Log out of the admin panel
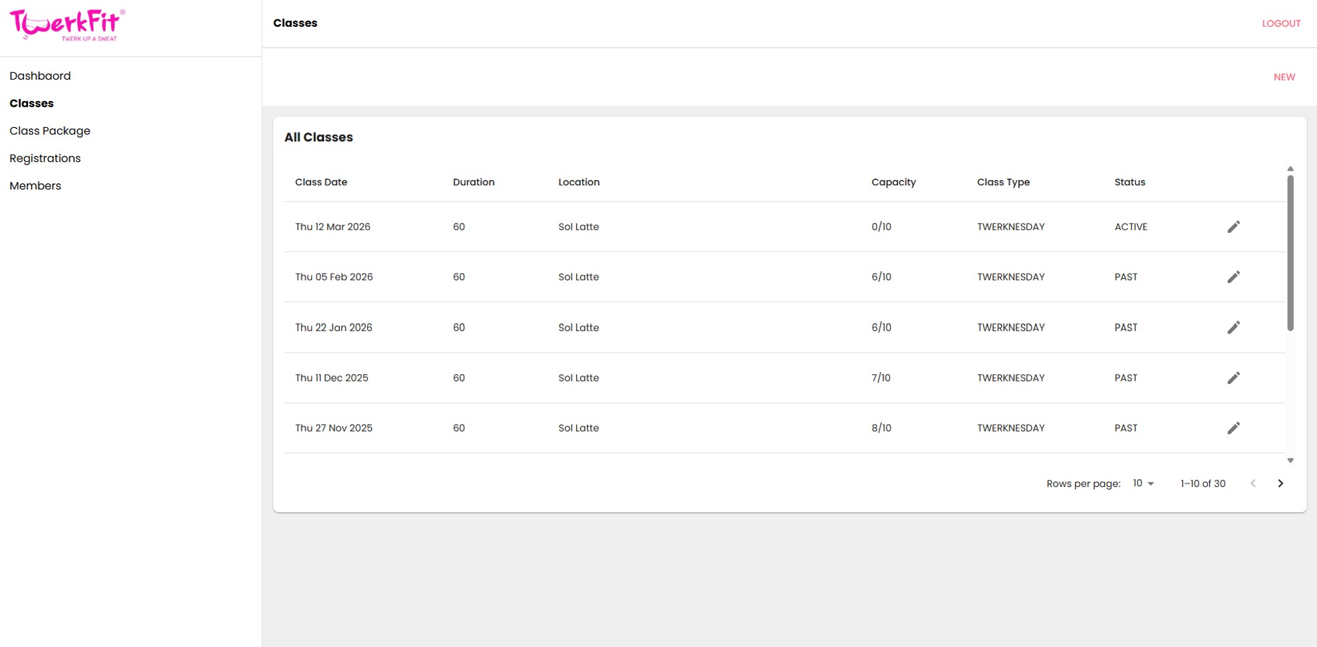This screenshot has height=647, width=1317. click(1280, 23)
